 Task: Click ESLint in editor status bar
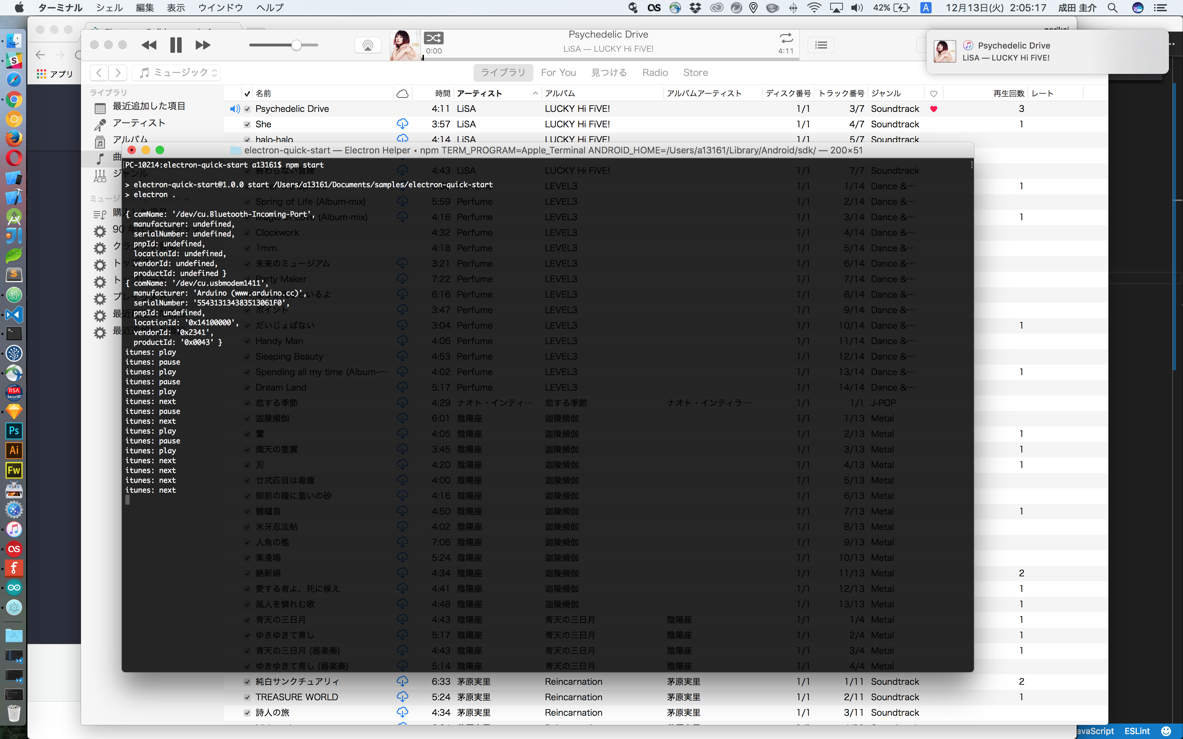[1137, 731]
